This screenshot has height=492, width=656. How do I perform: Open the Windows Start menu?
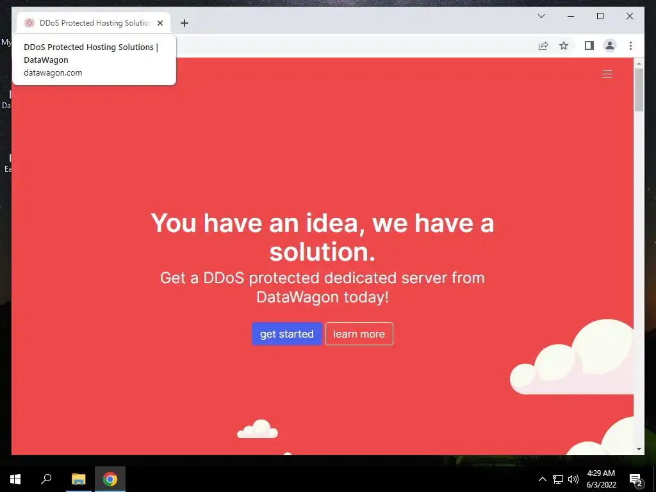pyautogui.click(x=15, y=479)
